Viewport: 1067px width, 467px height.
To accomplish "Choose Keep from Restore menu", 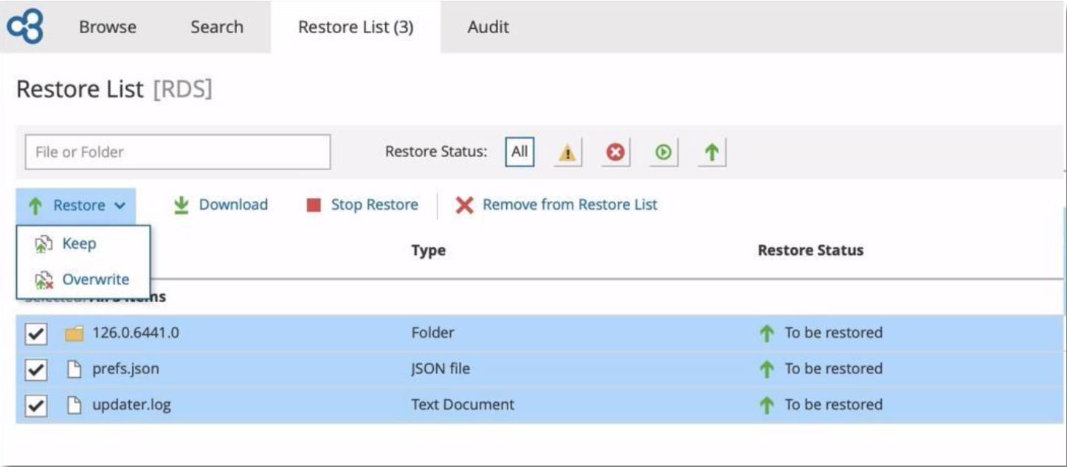I will pyautogui.click(x=83, y=244).
